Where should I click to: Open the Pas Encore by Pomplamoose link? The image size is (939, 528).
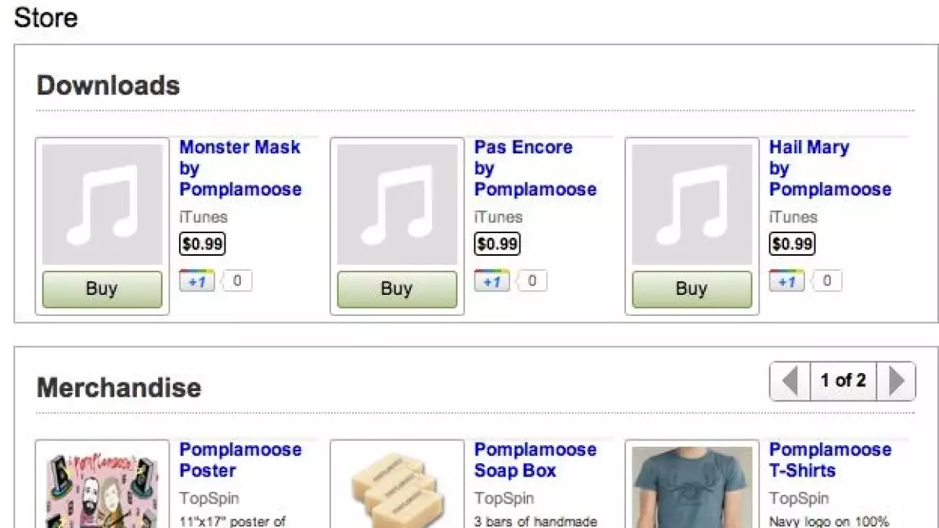[x=534, y=168]
